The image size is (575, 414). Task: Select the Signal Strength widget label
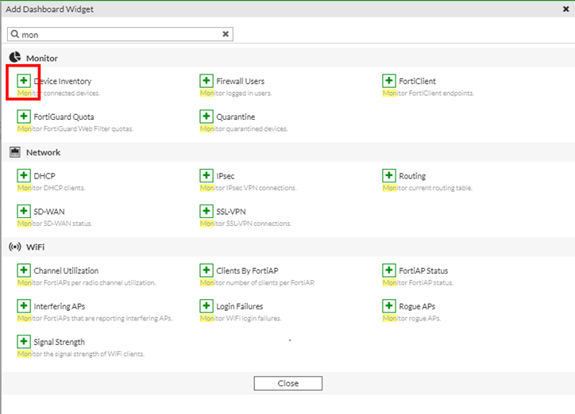pos(59,343)
